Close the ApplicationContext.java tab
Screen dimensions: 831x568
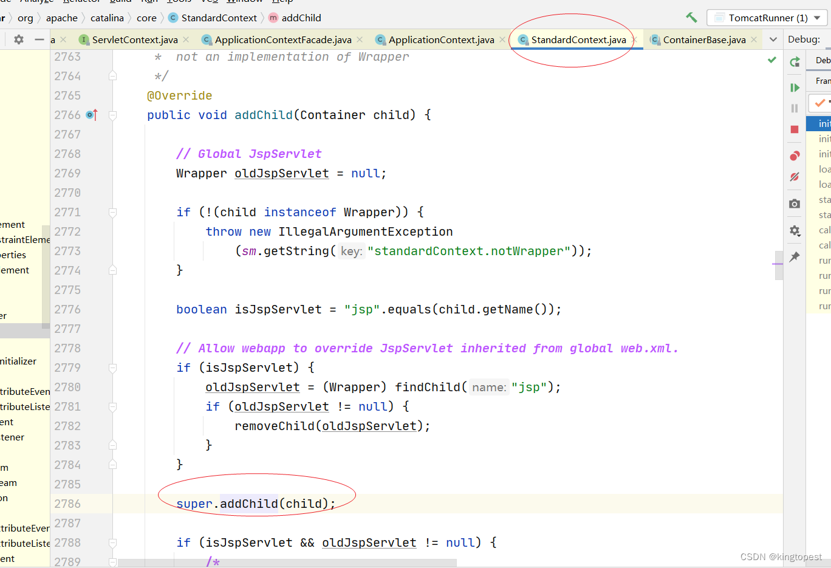[502, 39]
